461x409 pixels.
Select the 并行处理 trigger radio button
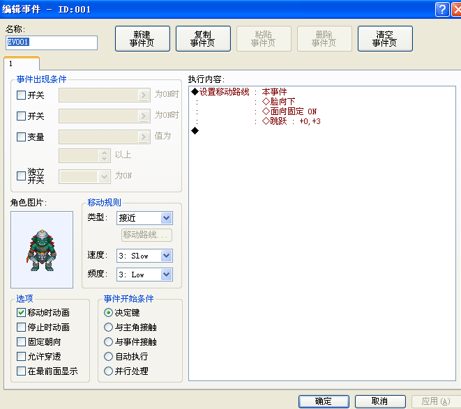(x=109, y=371)
